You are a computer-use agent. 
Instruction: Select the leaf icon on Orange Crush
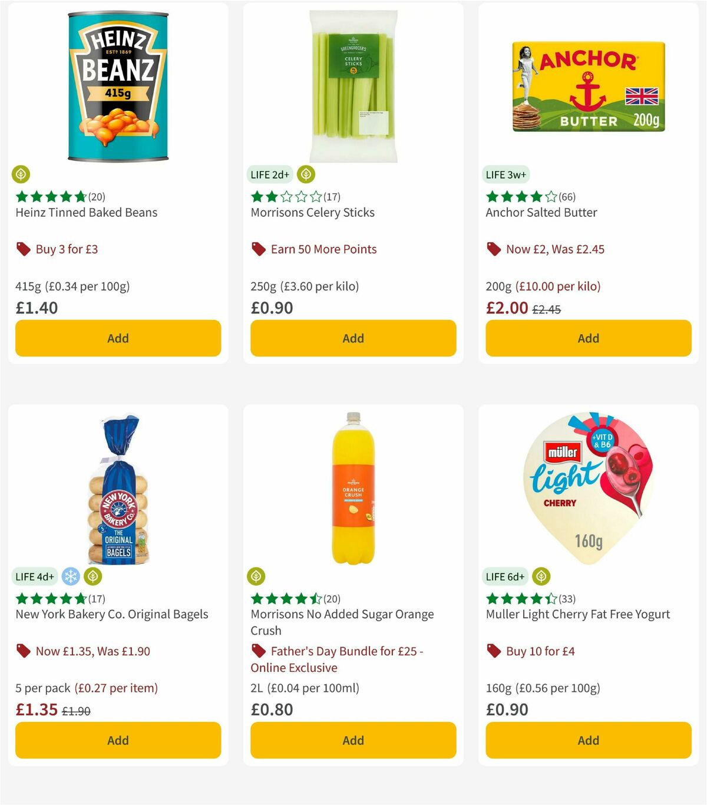pyautogui.click(x=257, y=576)
